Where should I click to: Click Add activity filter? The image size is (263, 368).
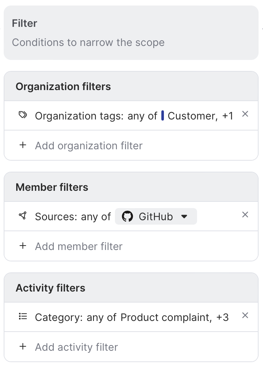coord(76,347)
